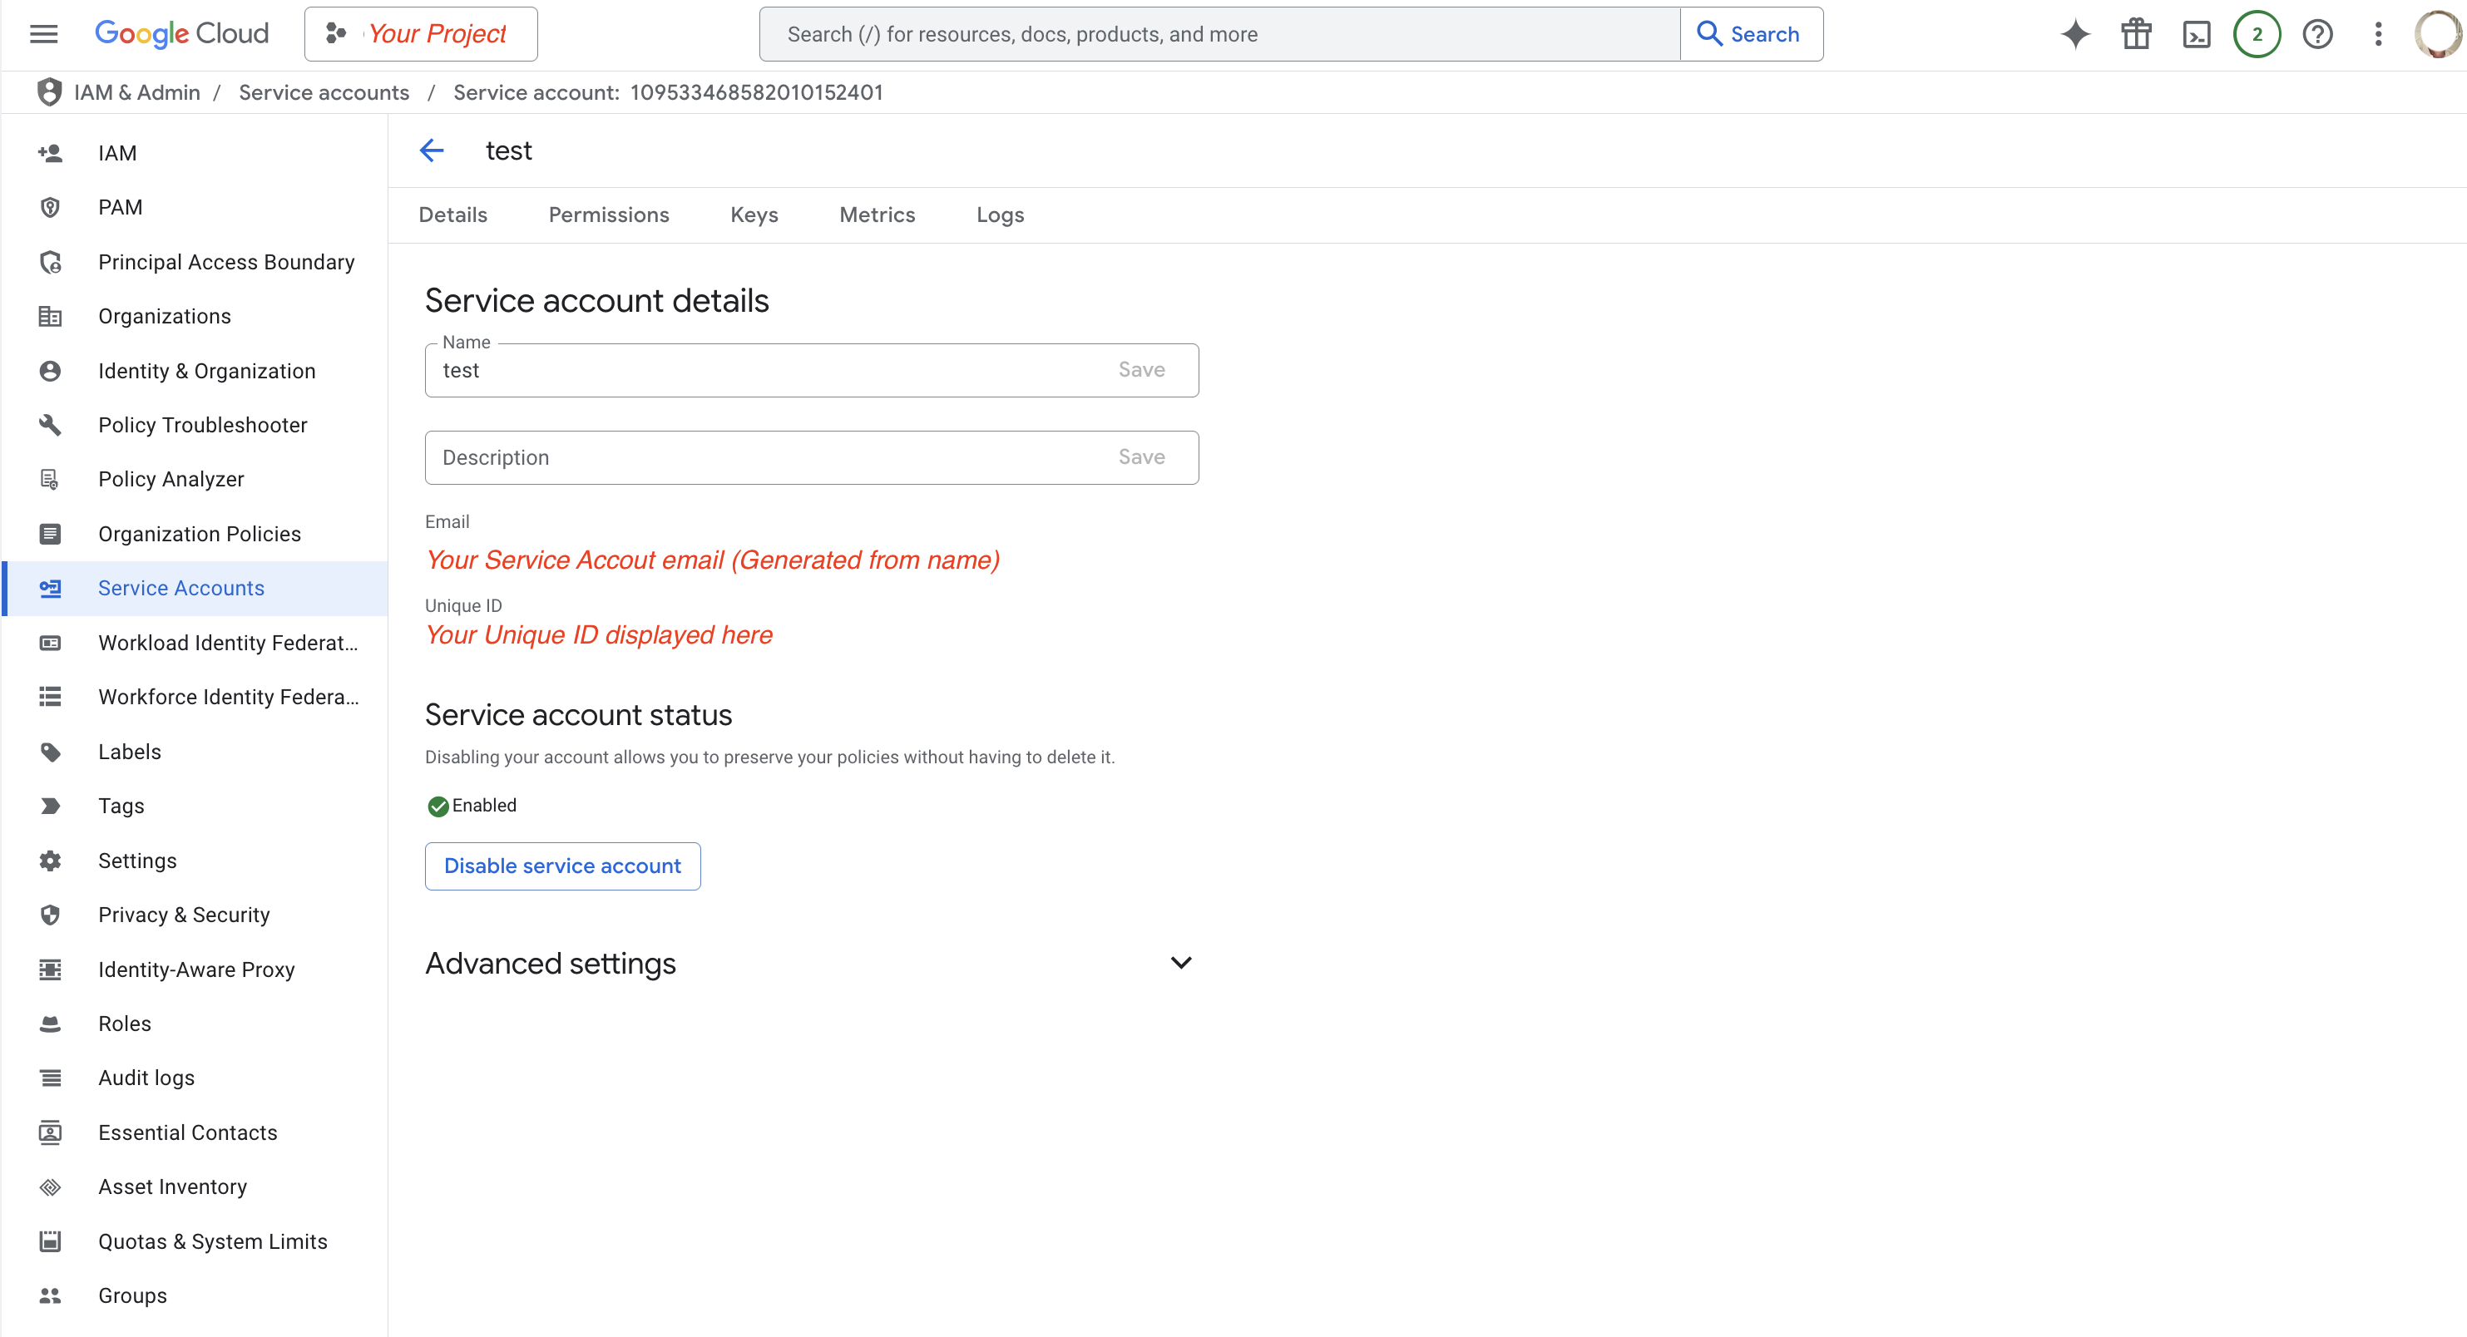This screenshot has width=2467, height=1337.
Task: Focus the top resource search box
Action: (1219, 34)
